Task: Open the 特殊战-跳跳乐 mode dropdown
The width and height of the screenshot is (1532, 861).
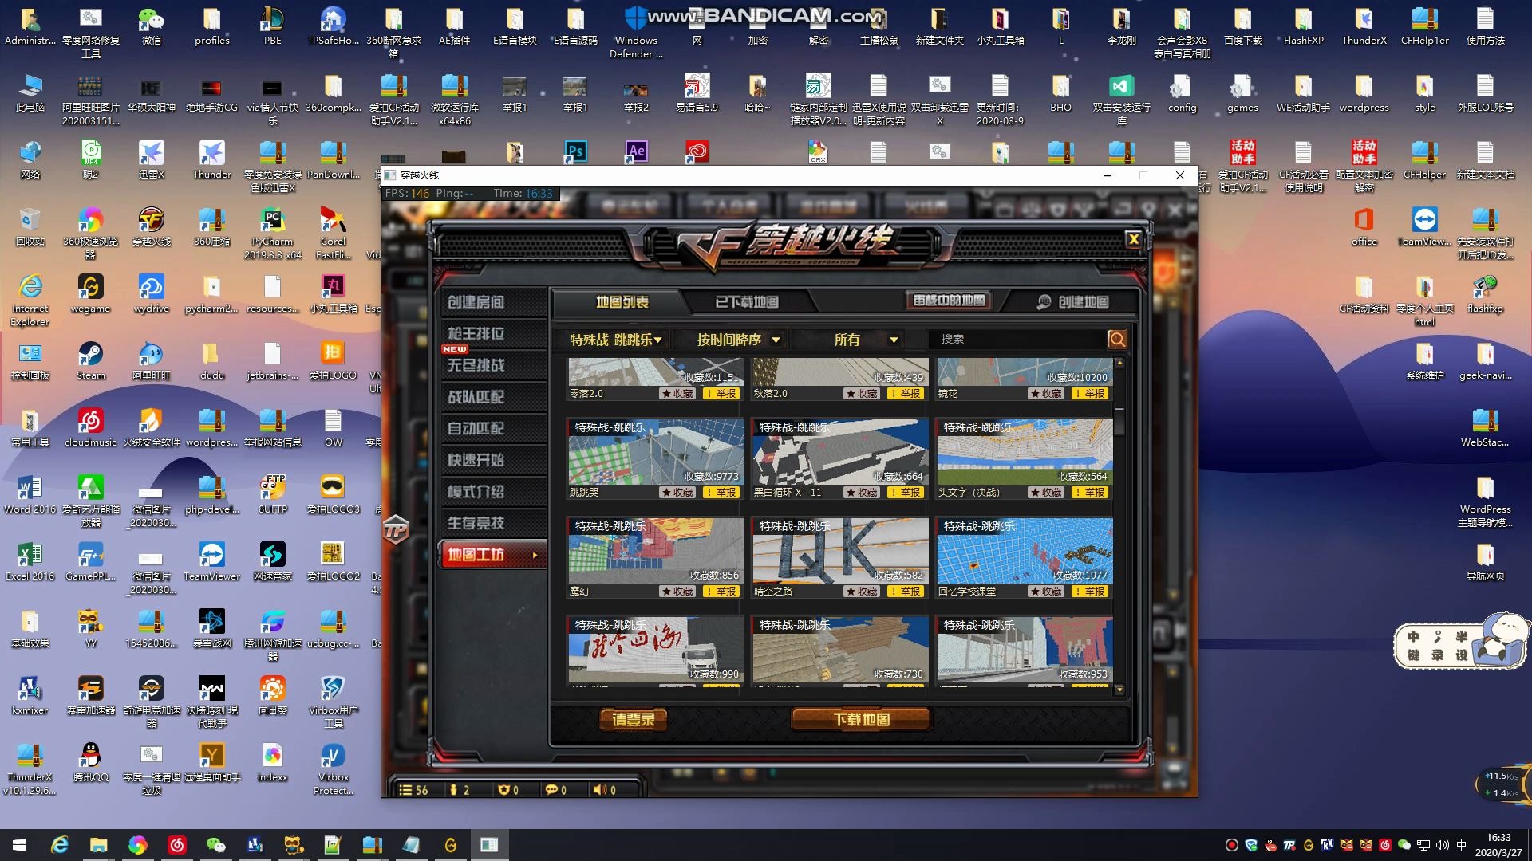Action: tap(615, 340)
